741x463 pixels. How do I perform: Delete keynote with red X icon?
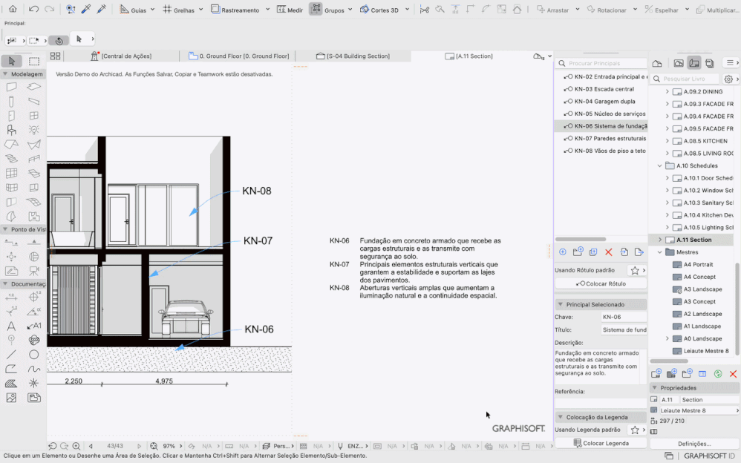(609, 252)
